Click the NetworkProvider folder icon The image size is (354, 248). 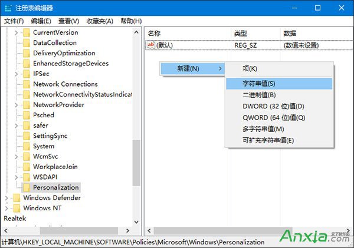(27, 105)
